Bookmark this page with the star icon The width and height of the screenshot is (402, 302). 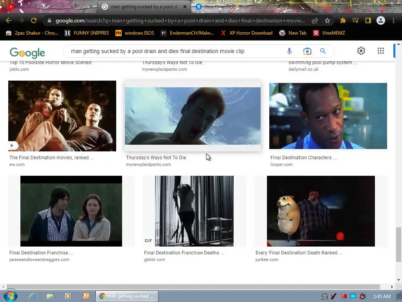pos(327,20)
